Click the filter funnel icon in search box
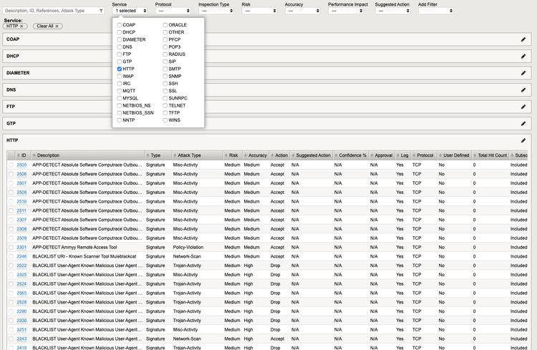The image size is (537, 350). click(101, 11)
